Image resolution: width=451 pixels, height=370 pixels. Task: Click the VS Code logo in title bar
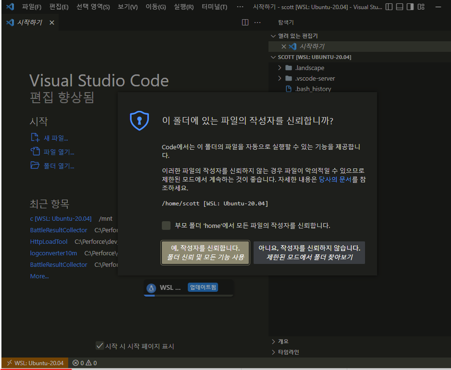pos(11,7)
